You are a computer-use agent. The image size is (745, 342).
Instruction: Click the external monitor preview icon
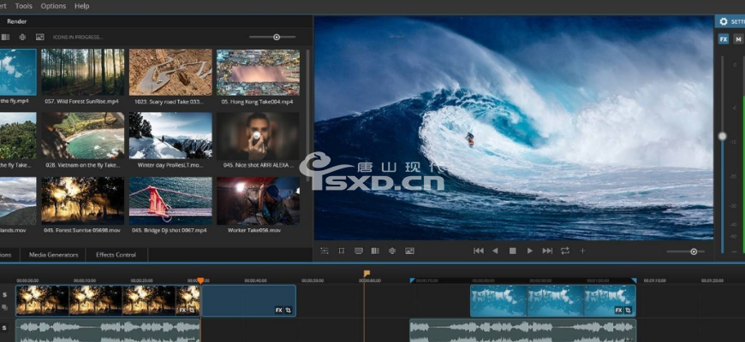[359, 251]
